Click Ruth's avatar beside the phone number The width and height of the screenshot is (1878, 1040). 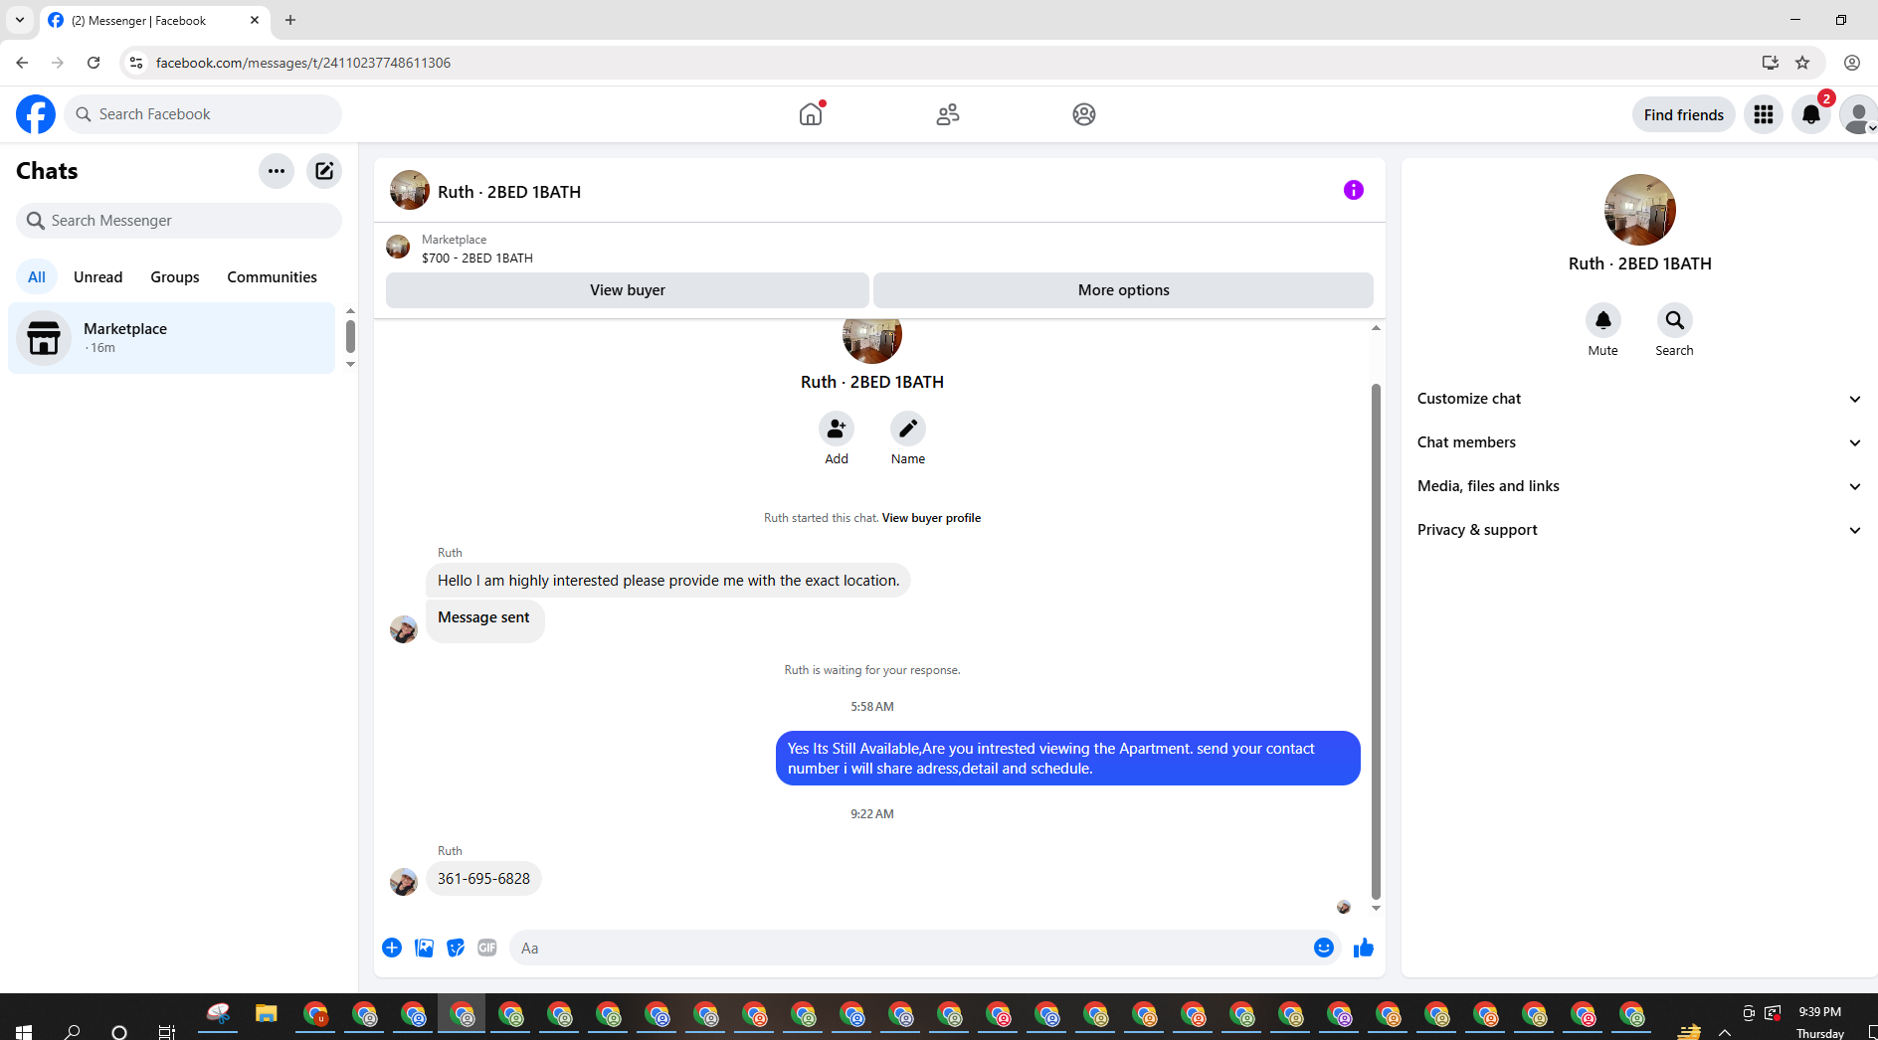[x=403, y=882]
